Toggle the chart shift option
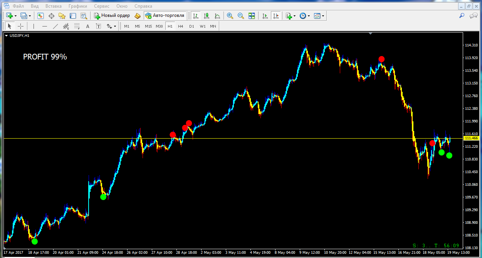 coord(275,16)
